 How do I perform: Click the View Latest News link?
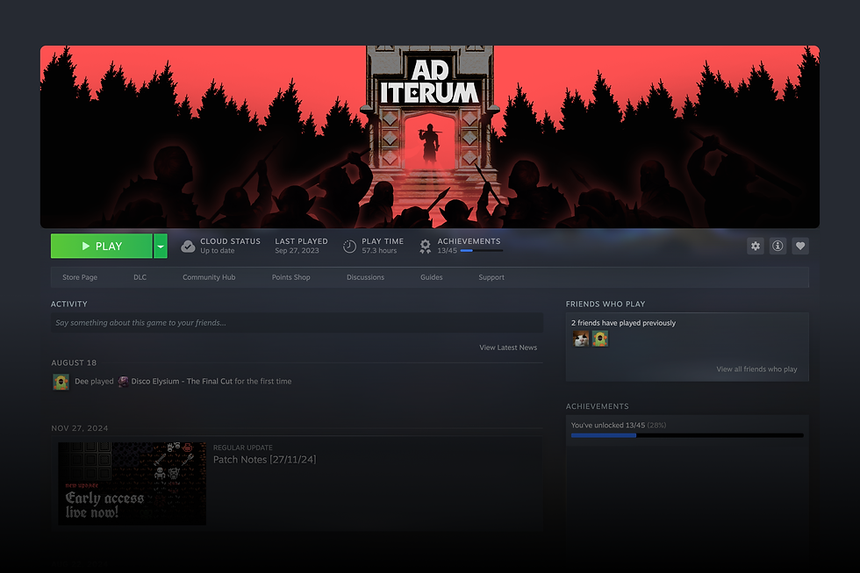(x=508, y=347)
